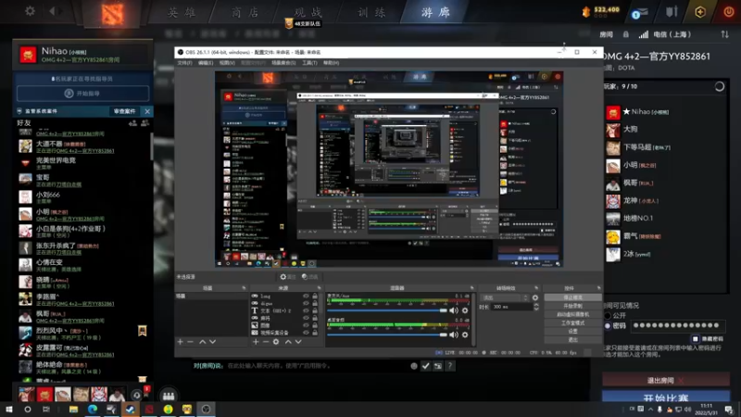Adjust microphone volume slider
The width and height of the screenshot is (741, 417).
[x=387, y=310]
